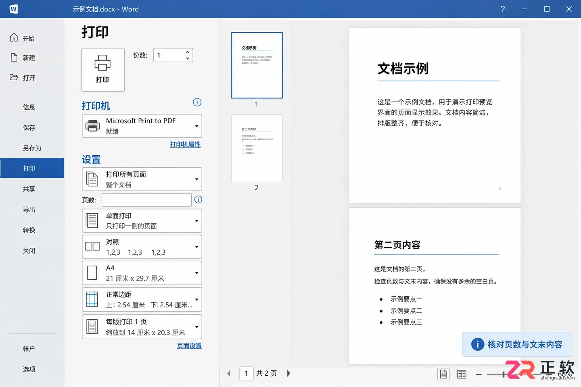This screenshot has height=387, width=581.
Task: Click the printer icon Print button
Action: click(103, 70)
